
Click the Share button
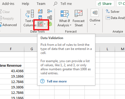tap(105, 4)
